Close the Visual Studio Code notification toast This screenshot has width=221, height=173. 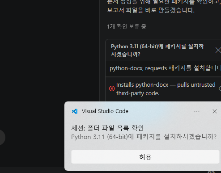click(215, 111)
